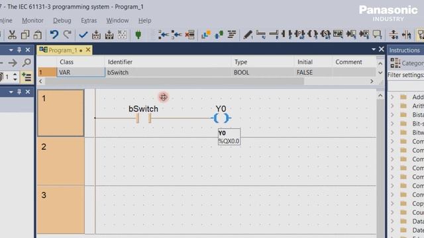The height and width of the screenshot is (238, 424).
Task: Click the Return (K) element toolbar icon
Action: click(364, 34)
